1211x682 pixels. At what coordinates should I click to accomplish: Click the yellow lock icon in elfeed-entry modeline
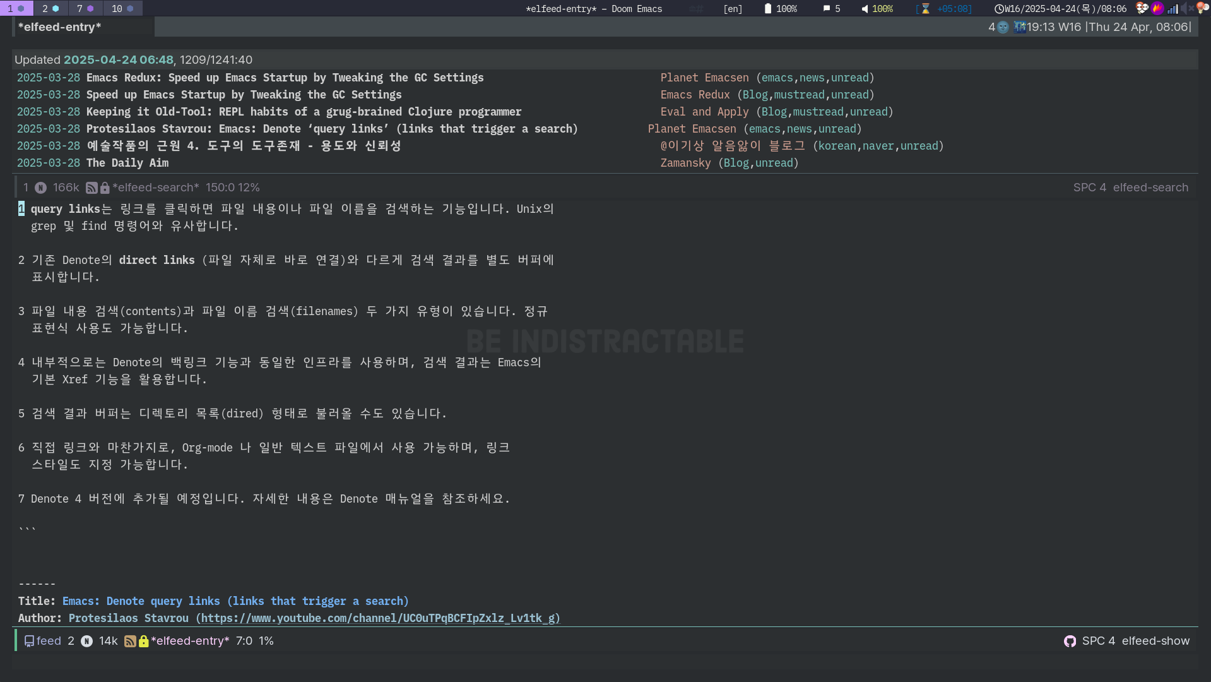pyautogui.click(x=143, y=641)
